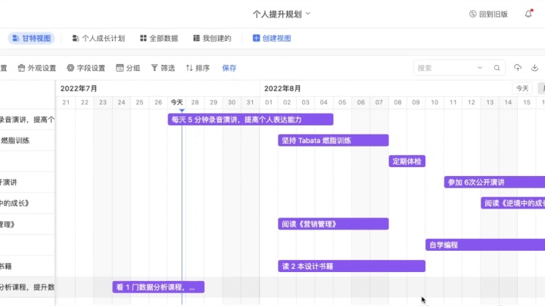The width and height of the screenshot is (545, 306).
Task: Open the 排序 sort options
Action: click(x=198, y=68)
